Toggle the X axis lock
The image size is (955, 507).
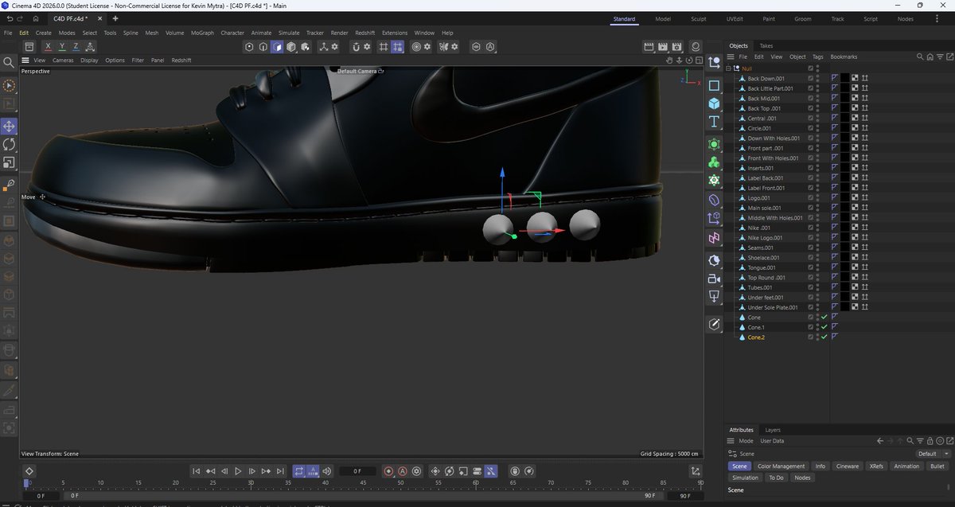coord(49,47)
